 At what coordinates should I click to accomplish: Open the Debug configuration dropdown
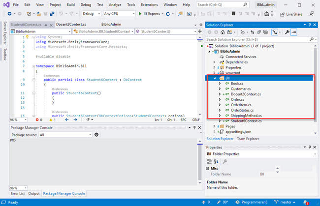pos(92,14)
